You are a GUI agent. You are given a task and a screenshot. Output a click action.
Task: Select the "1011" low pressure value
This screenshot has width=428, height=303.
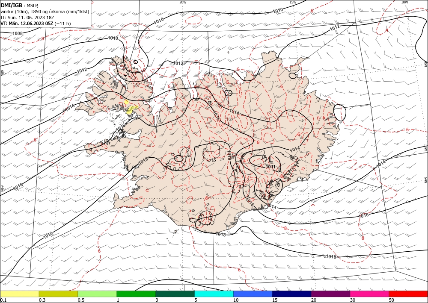pyautogui.click(x=270, y=167)
